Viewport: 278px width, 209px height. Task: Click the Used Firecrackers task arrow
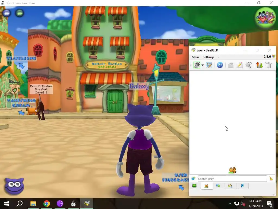[x=181, y=187]
